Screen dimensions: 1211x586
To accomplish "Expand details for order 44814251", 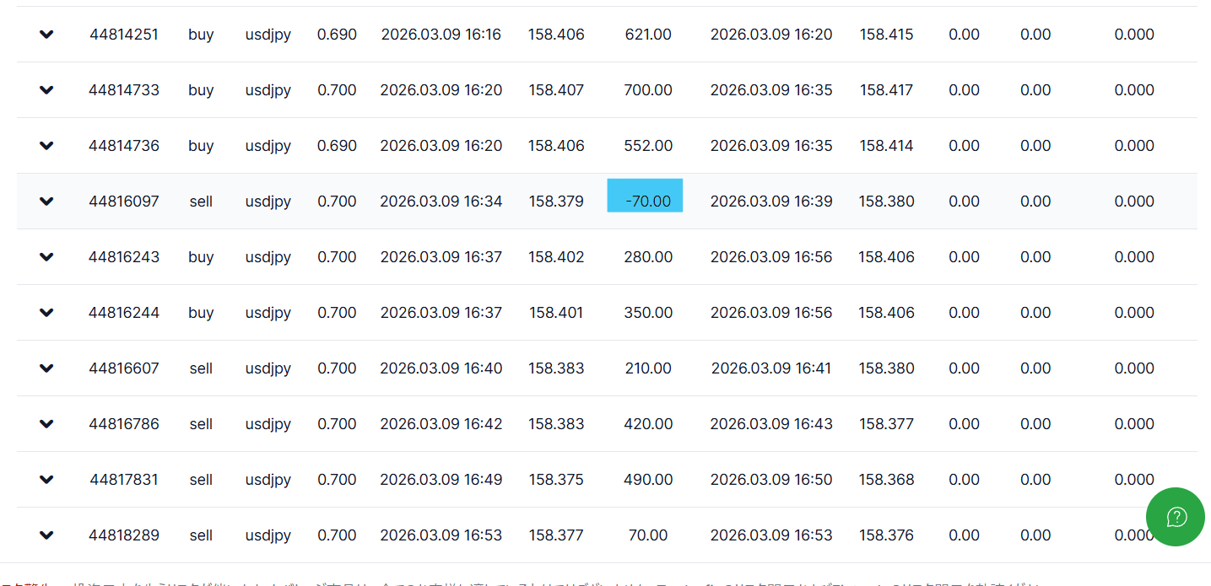I will [x=46, y=35].
